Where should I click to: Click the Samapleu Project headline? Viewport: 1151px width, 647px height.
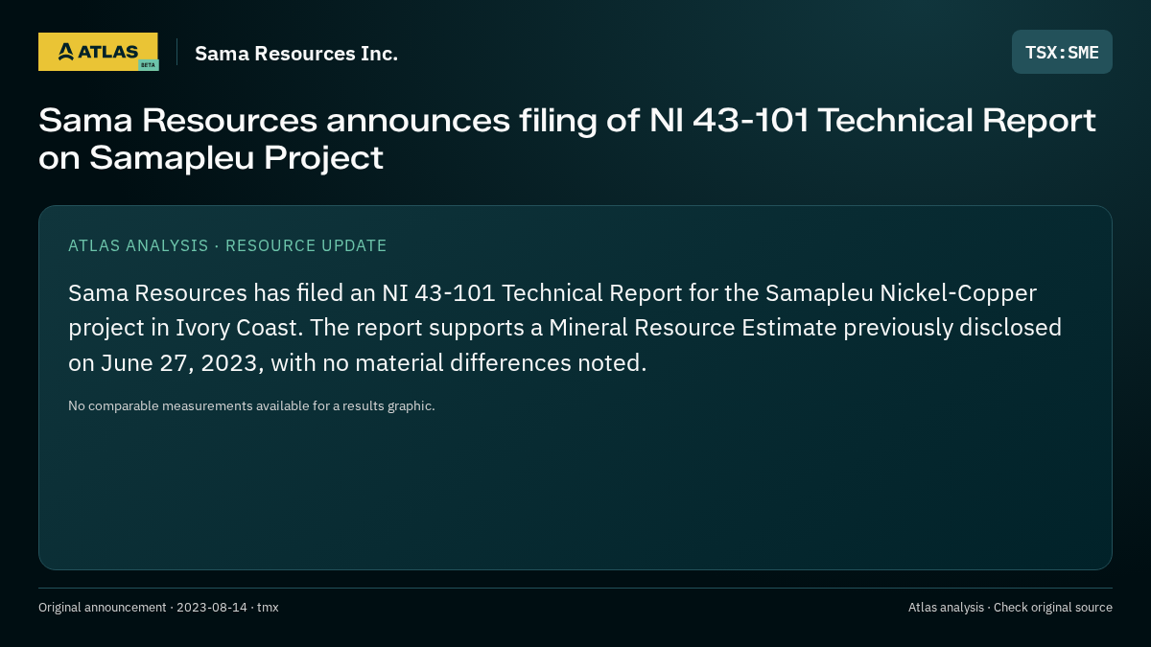pos(567,139)
